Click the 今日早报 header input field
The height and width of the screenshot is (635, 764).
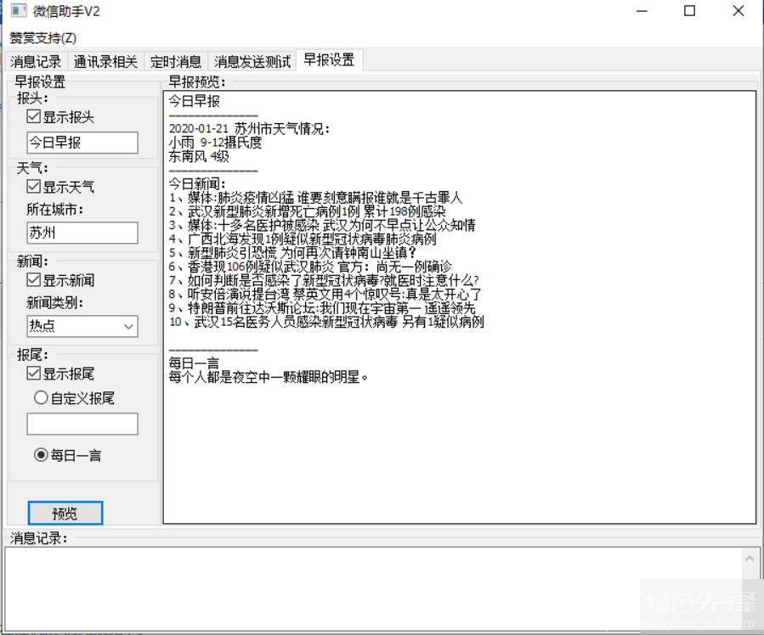[x=82, y=143]
